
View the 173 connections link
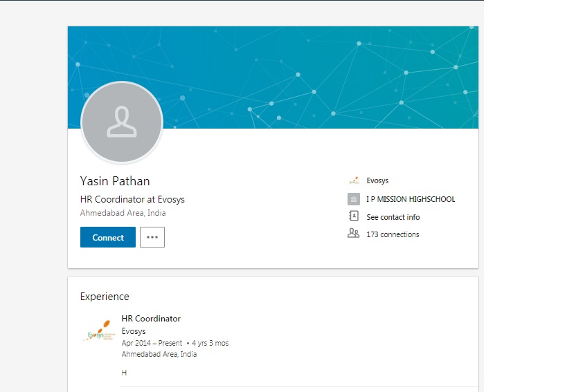393,234
